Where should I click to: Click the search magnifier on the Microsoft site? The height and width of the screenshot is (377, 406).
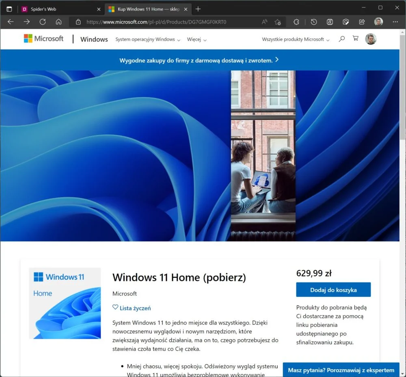(x=342, y=39)
